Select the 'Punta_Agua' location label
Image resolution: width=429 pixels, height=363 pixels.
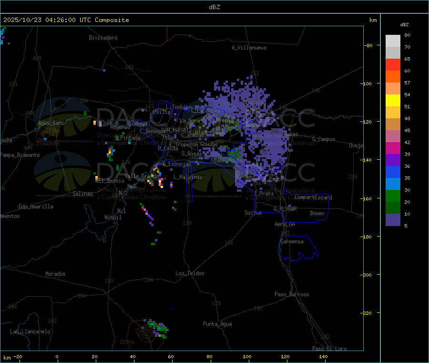(217, 324)
